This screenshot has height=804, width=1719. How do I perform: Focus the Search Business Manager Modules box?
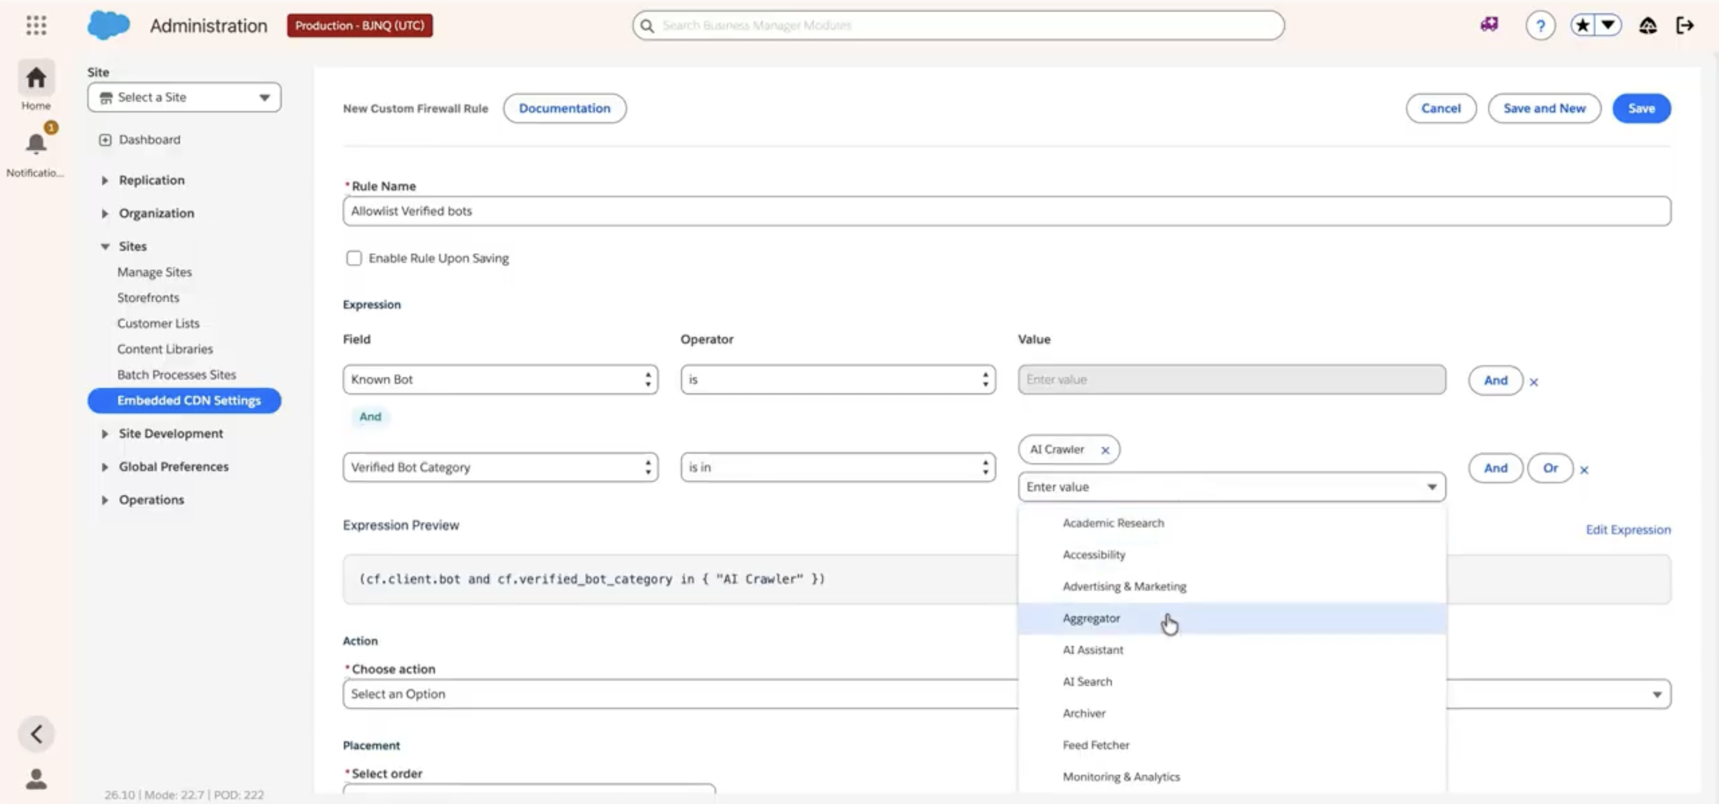[958, 26]
